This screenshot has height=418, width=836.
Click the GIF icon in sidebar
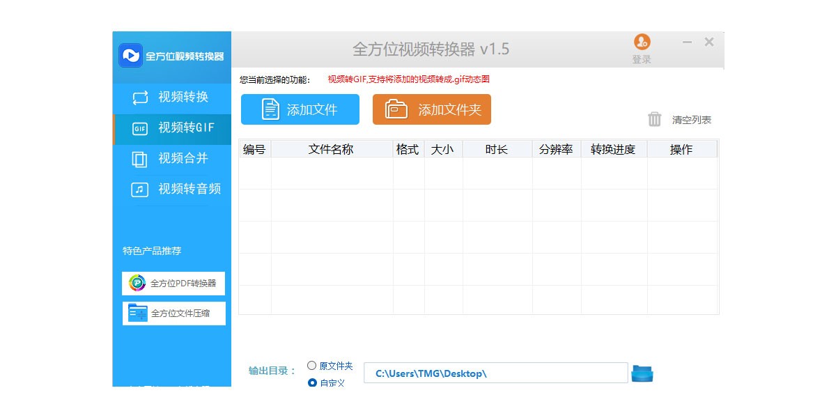[140, 129]
